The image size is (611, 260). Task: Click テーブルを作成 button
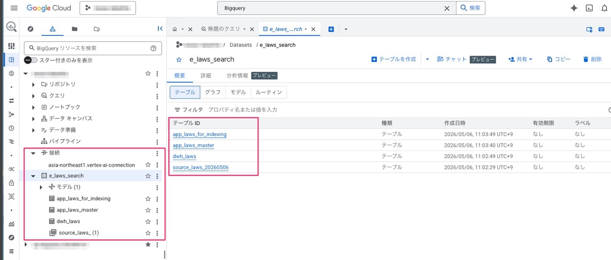click(394, 59)
